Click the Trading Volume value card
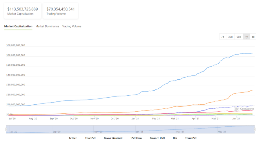Viewport: 256px width, 143px height. click(x=61, y=11)
